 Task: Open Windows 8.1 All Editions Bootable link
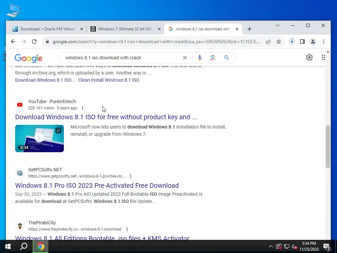click(x=102, y=238)
